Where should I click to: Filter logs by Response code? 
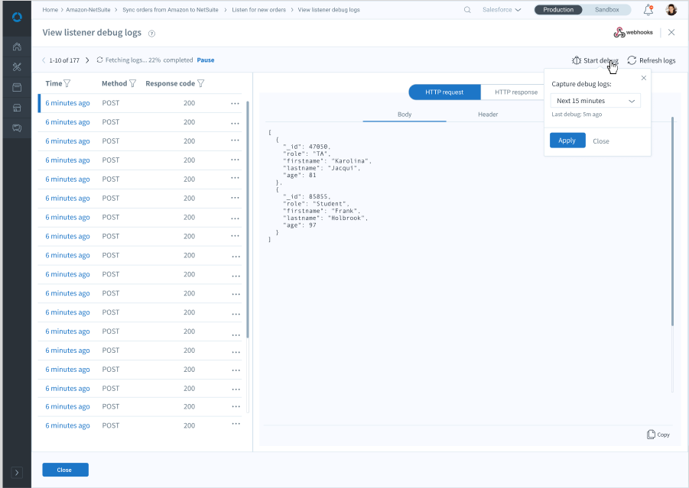point(201,83)
